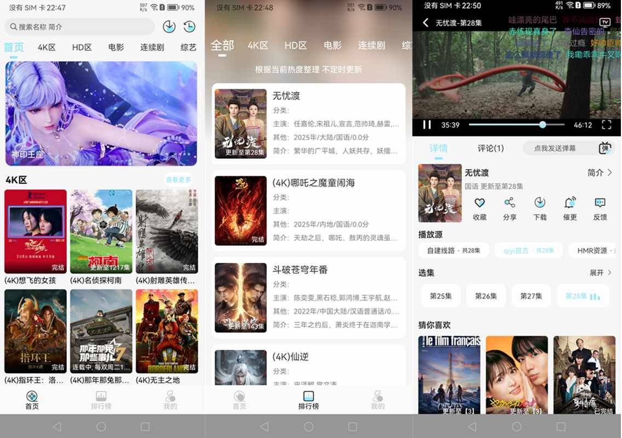Enter fullscreen video mode
The height and width of the screenshot is (438, 622).
(x=606, y=125)
